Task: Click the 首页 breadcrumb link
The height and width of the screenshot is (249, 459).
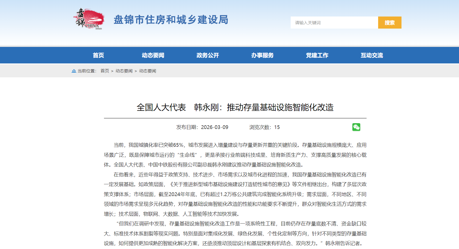Action: pos(105,71)
